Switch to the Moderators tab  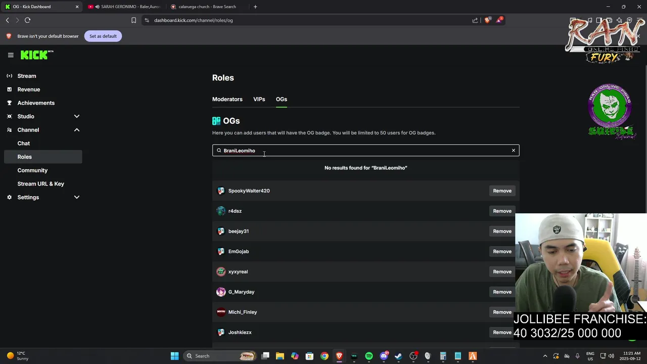pyautogui.click(x=227, y=99)
